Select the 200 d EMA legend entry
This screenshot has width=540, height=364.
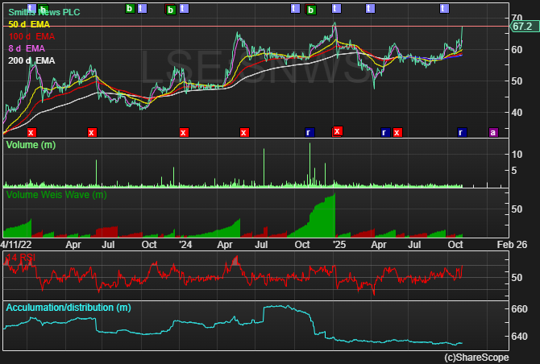(x=32, y=60)
